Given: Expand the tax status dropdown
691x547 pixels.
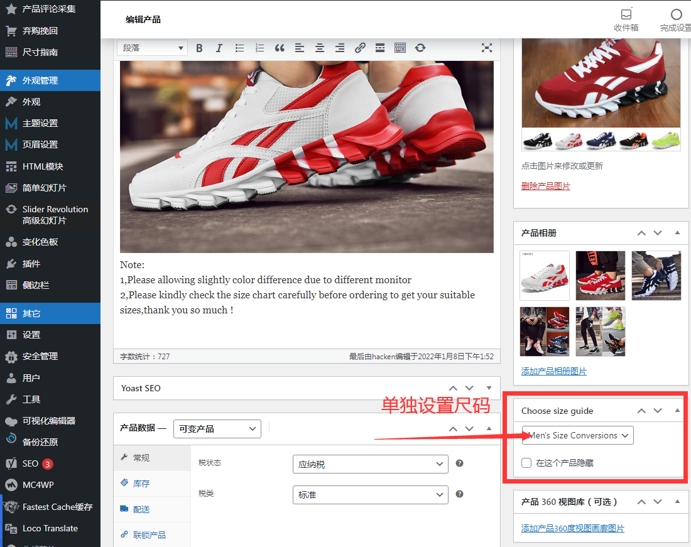Looking at the screenshot, I should (370, 464).
